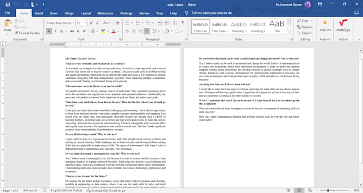Toggle superscript formatting
The width and height of the screenshot is (363, 193).
pos(84,31)
